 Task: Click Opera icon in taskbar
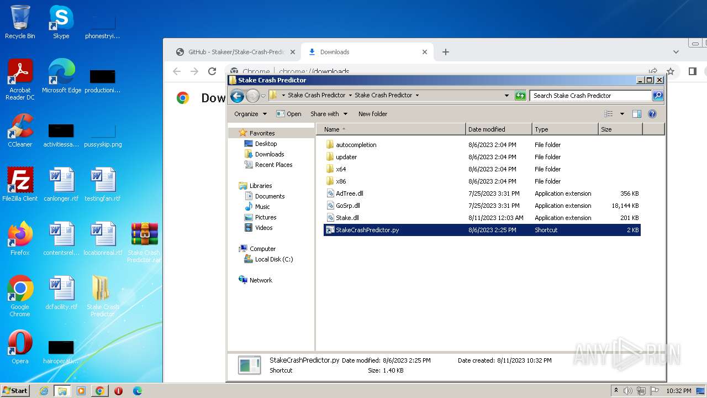pyautogui.click(x=118, y=391)
